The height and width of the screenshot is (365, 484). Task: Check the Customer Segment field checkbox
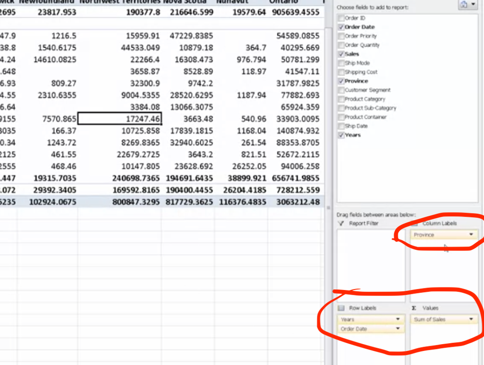[341, 90]
